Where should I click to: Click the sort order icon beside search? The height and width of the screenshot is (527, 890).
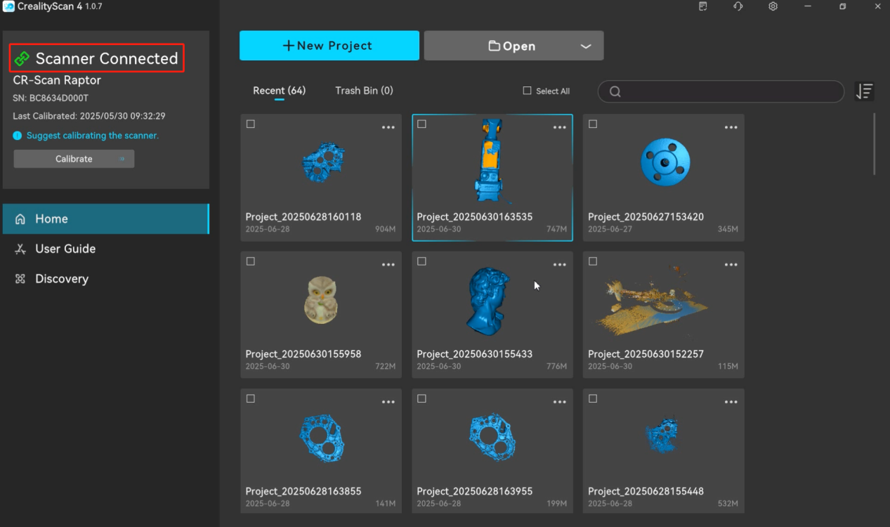click(x=864, y=91)
